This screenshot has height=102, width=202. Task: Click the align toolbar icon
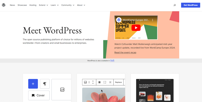pyautogui.click(x=99, y=82)
